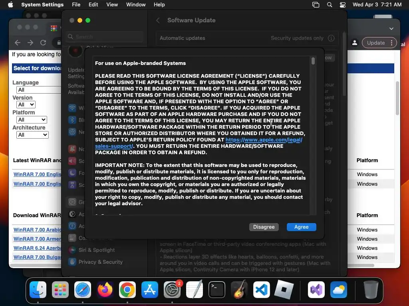
Task: Go back in the Chrome window
Action: pyautogui.click(x=18, y=43)
